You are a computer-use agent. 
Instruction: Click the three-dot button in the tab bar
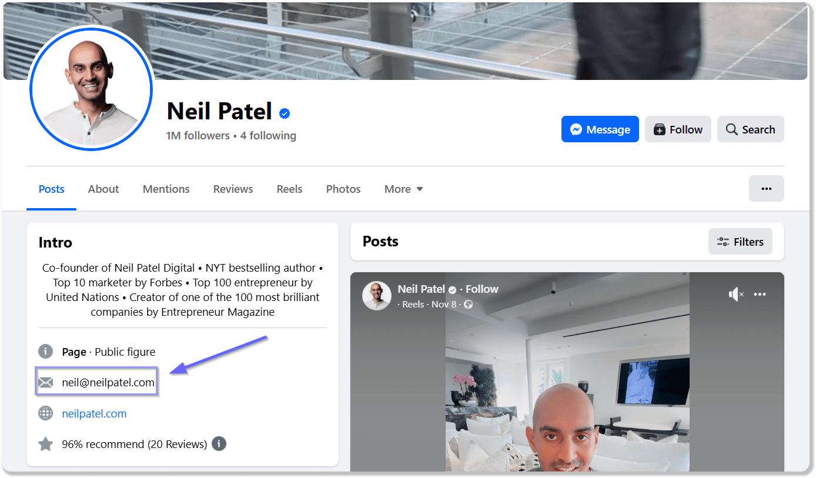766,189
